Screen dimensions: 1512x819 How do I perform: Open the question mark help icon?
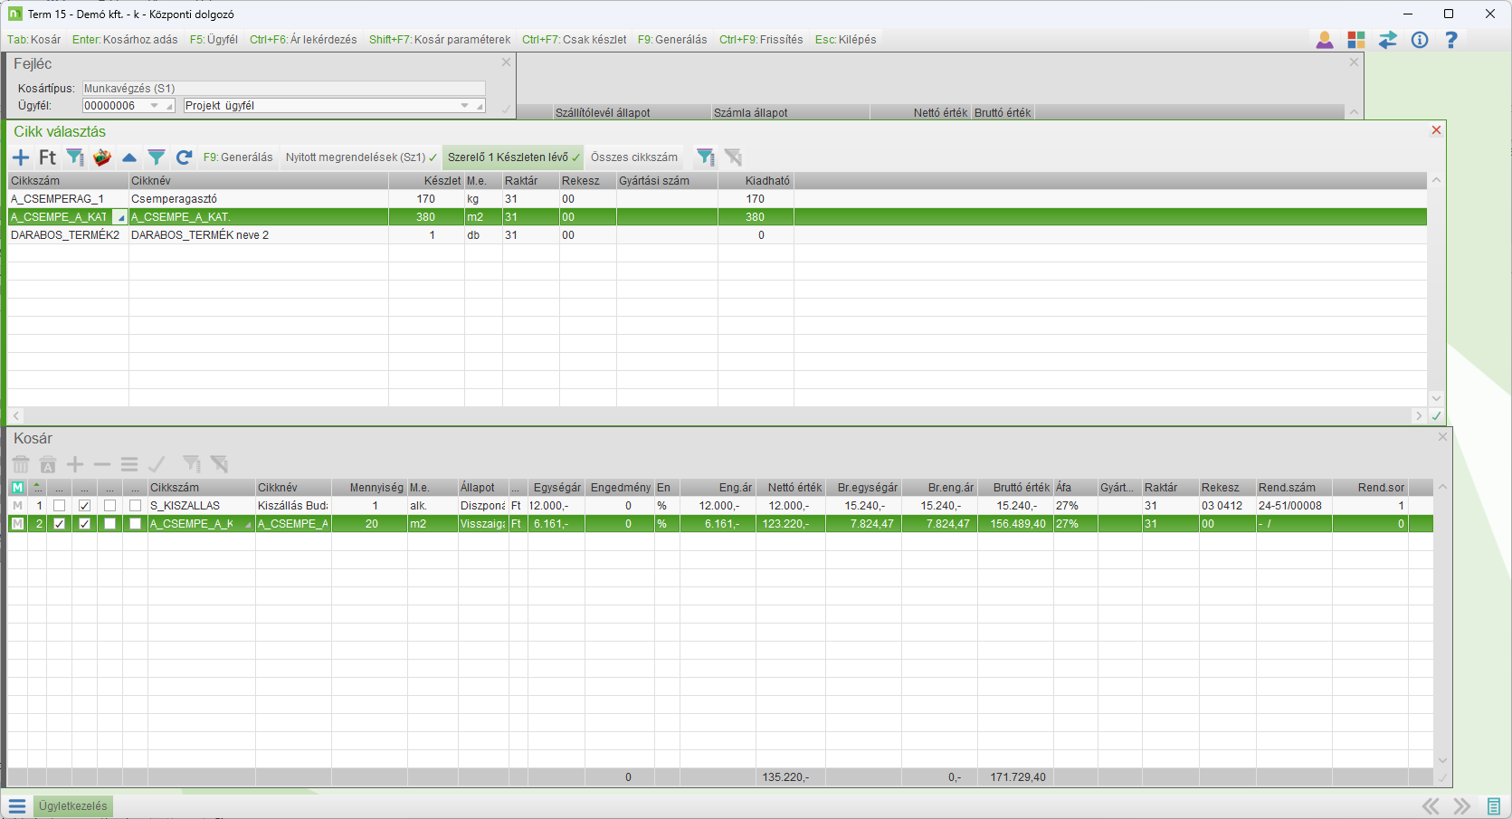coord(1451,40)
